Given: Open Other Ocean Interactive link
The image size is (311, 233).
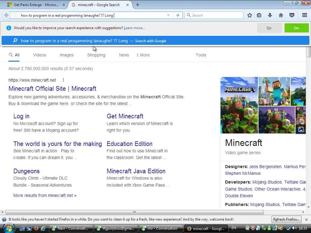Looking at the screenshot, I should 278,189.
